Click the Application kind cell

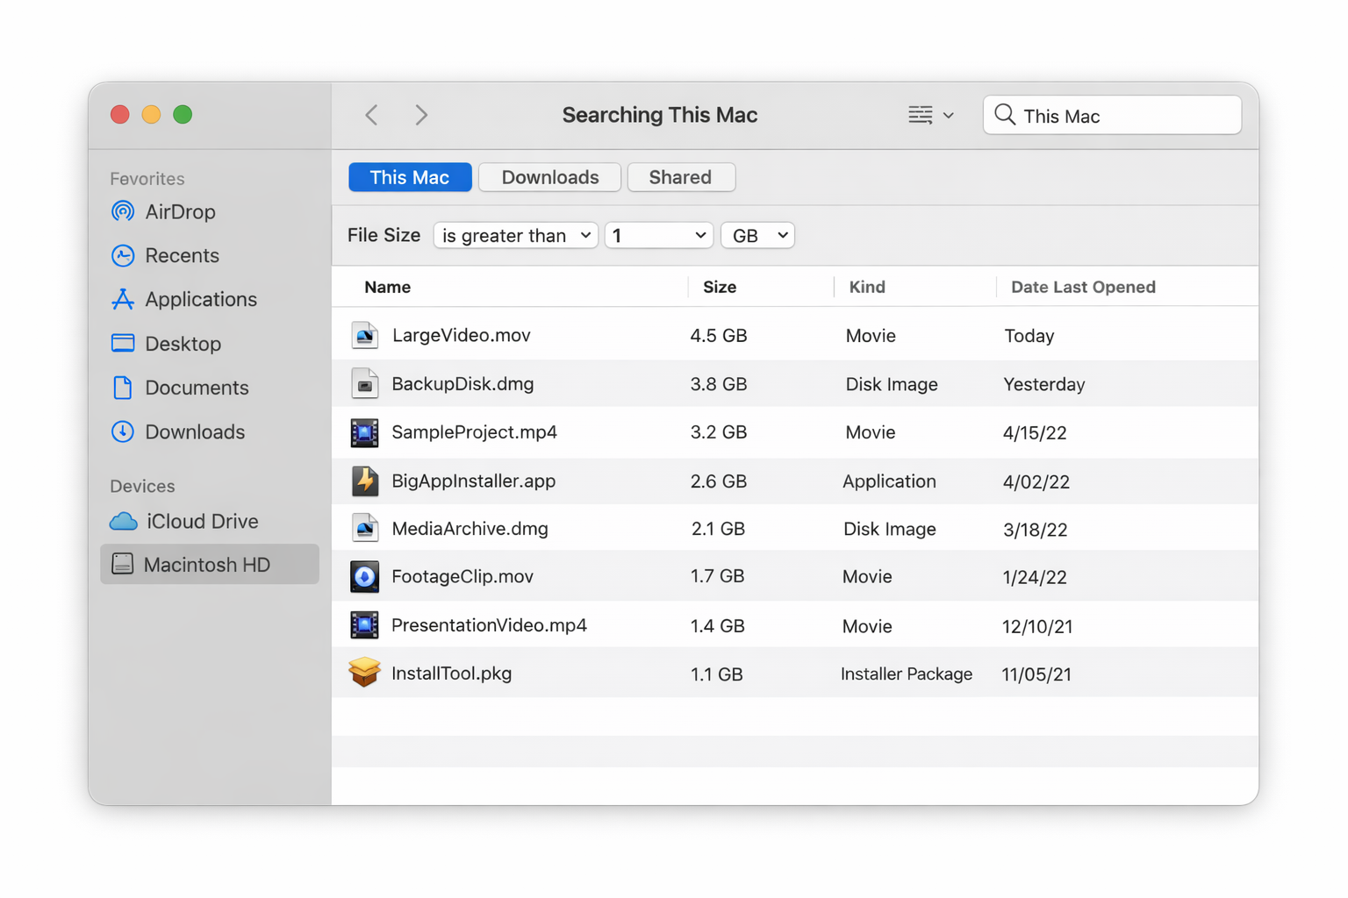889,481
